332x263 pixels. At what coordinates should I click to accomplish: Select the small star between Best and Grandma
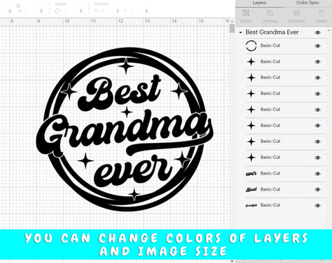[127, 112]
